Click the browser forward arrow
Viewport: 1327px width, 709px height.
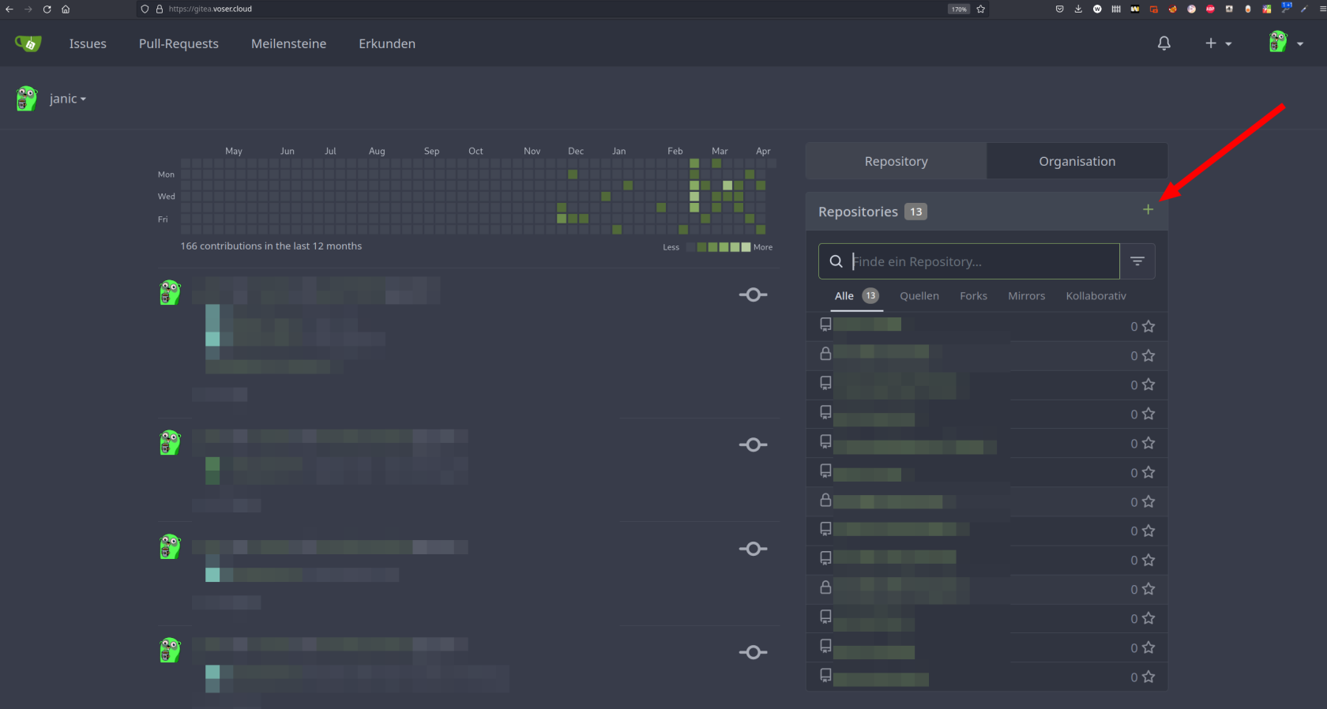[x=28, y=9]
